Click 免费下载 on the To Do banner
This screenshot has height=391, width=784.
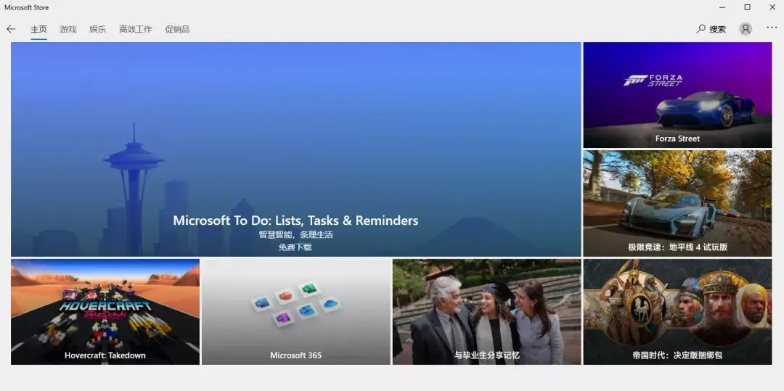(x=295, y=247)
